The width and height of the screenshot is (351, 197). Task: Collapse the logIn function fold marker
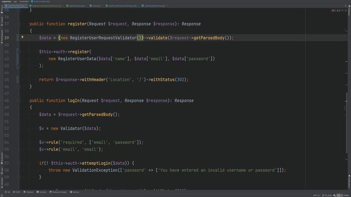coord(19,101)
